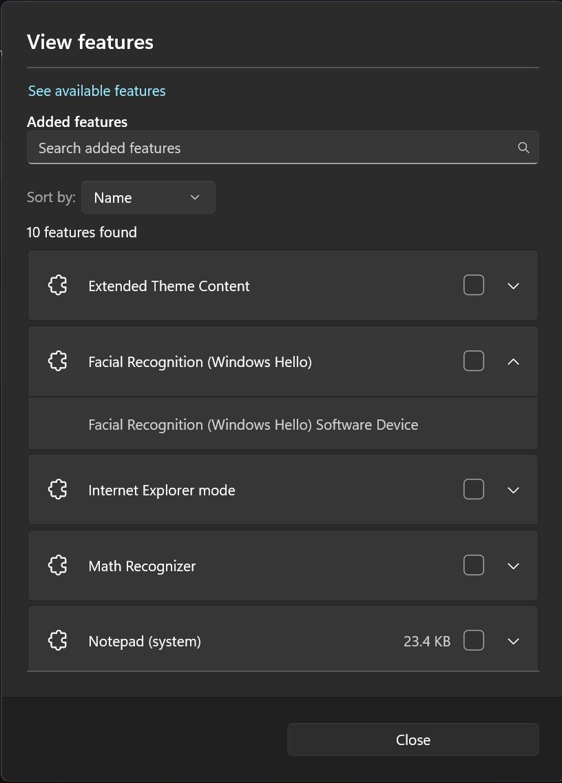Expand the Extended Theme Content entry

(x=513, y=285)
